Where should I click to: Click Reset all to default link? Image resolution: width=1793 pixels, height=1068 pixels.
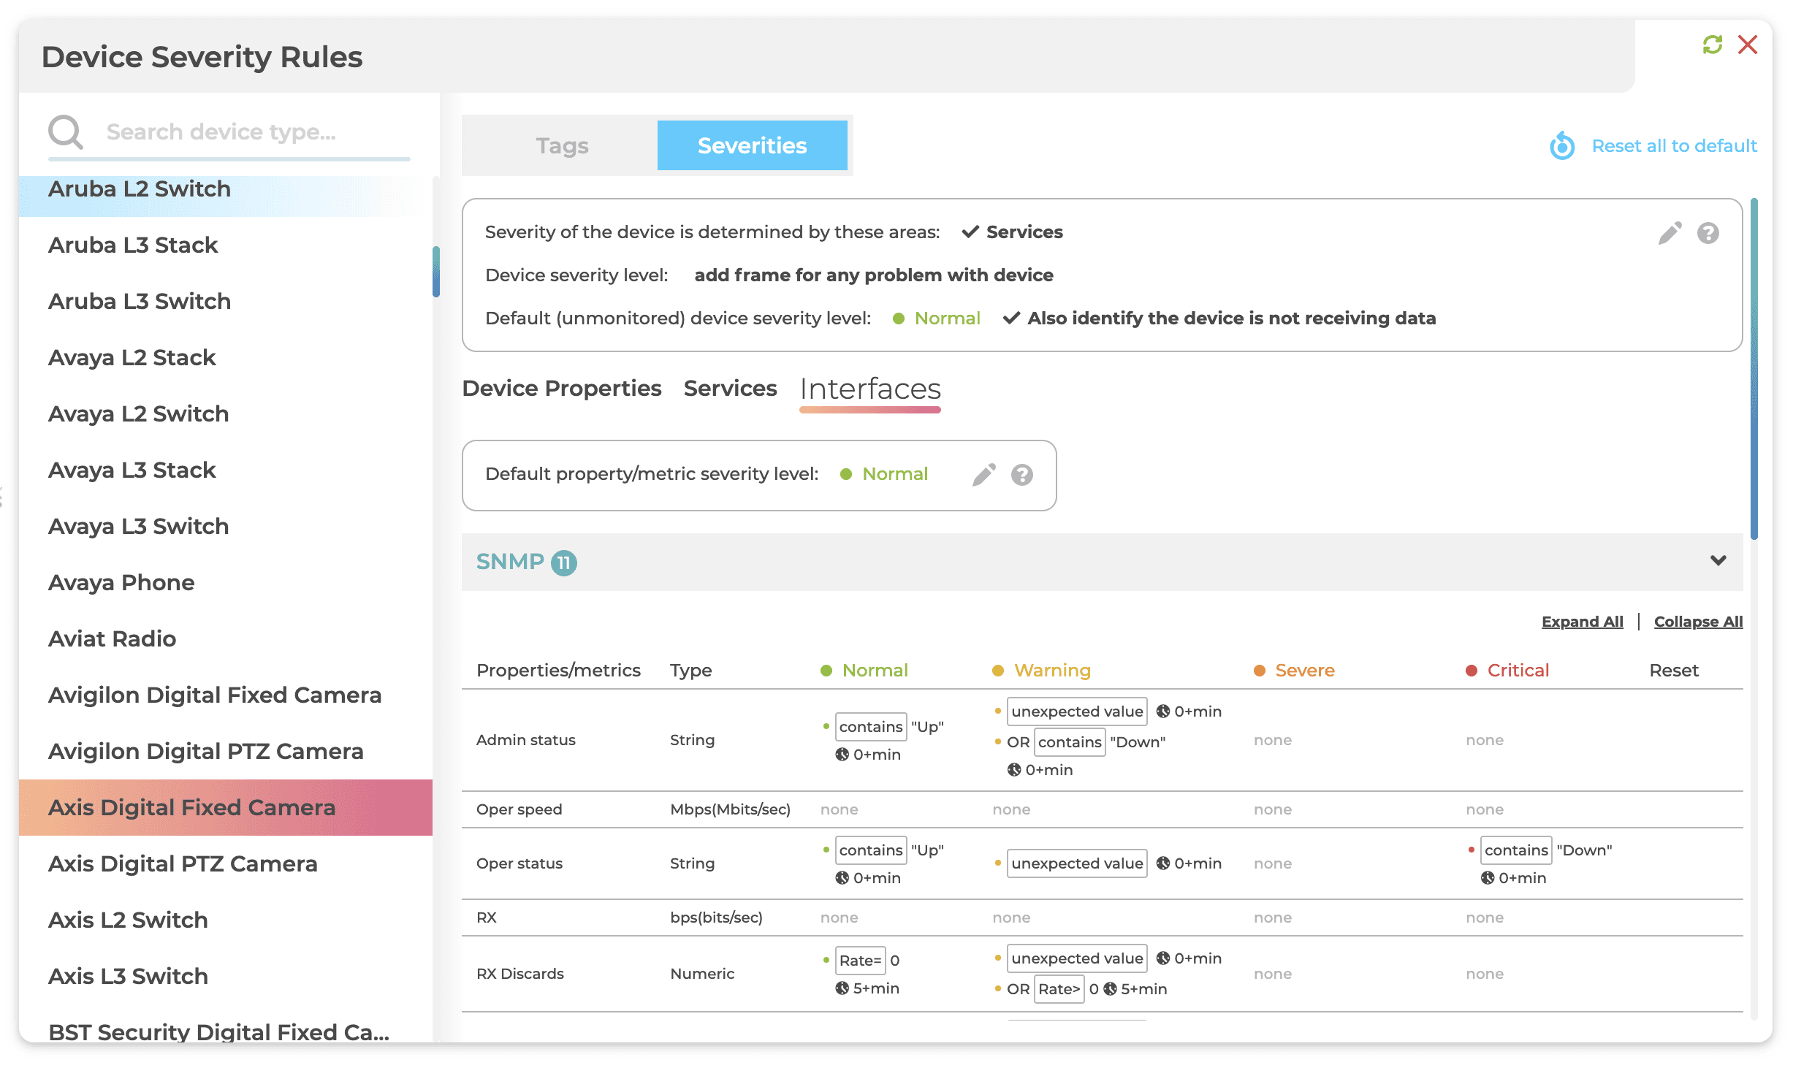click(x=1673, y=146)
